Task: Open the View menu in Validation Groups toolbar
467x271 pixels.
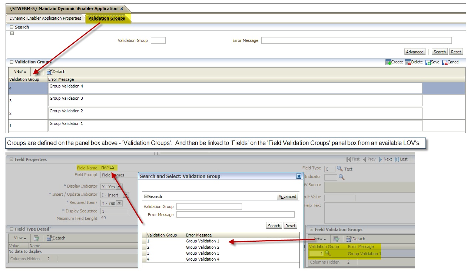Action: click(20, 72)
